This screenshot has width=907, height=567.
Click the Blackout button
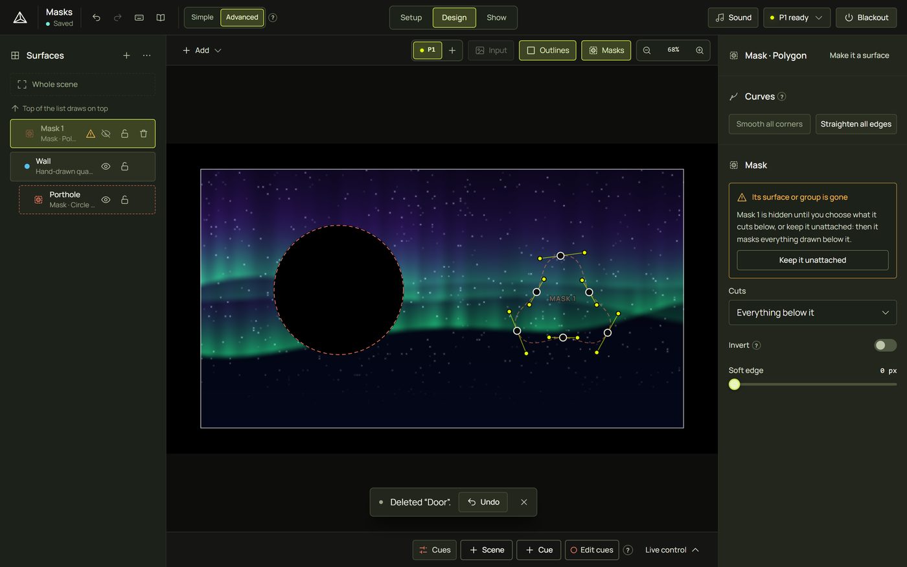point(866,17)
